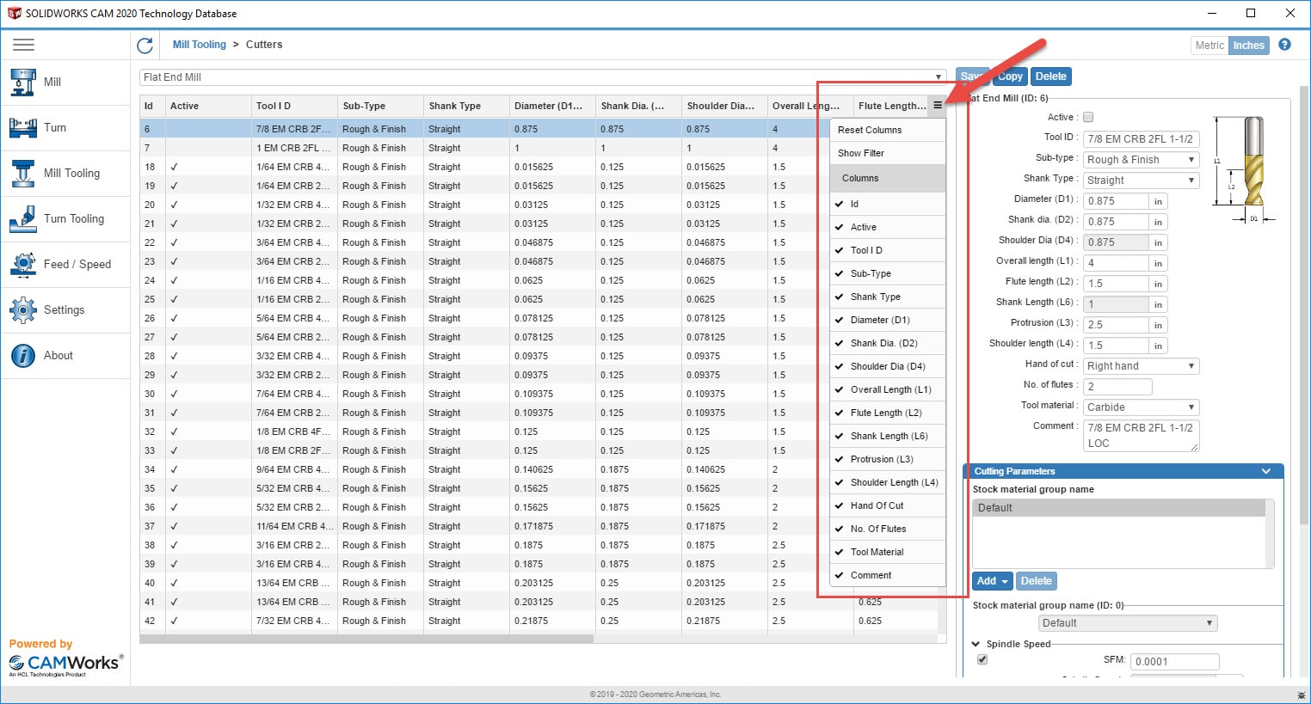This screenshot has width=1311, height=704.
Task: Uncheck the Tool I D column option
Action: tap(888, 250)
